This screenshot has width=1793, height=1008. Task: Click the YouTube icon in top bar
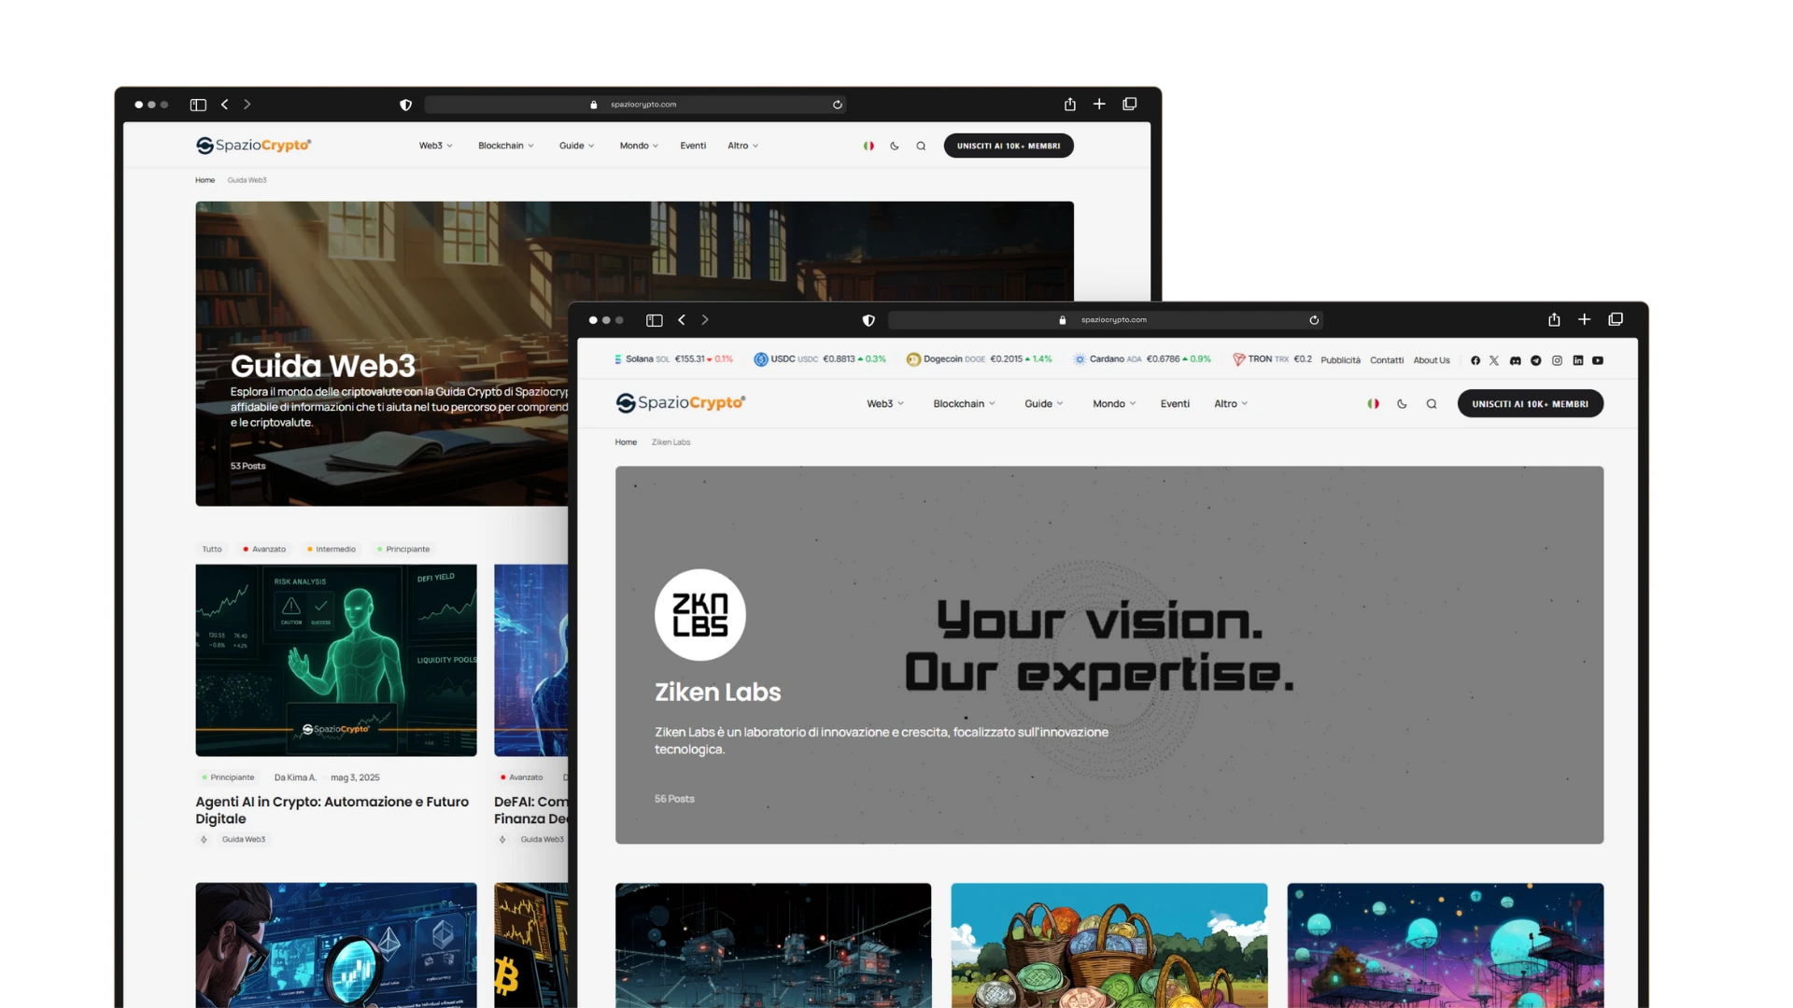1598,360
